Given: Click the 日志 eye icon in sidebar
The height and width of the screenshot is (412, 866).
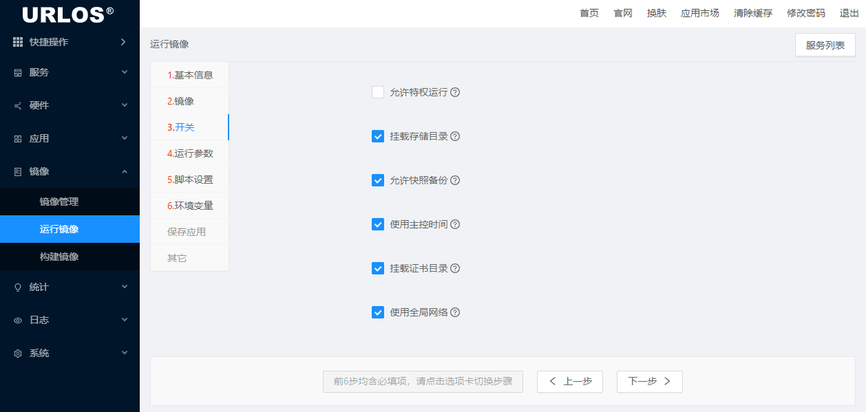Looking at the screenshot, I should tap(18, 320).
